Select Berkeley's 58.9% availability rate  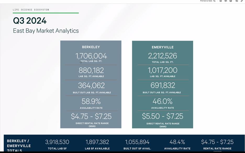tap(91, 101)
